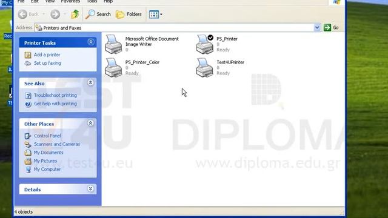The image size is (388, 218).
Task: Toggle the Folders pane button
Action: pos(129,14)
